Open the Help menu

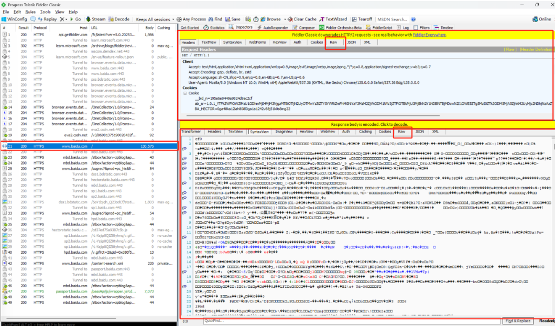point(73,12)
